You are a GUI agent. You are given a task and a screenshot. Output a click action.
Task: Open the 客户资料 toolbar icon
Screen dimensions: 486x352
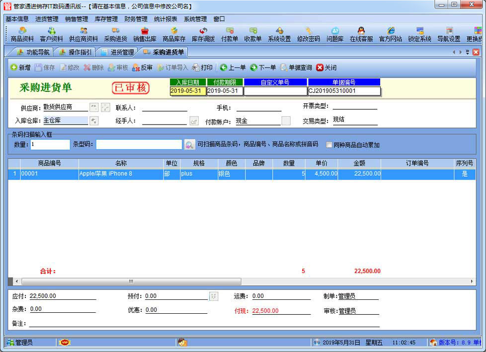tap(51, 34)
